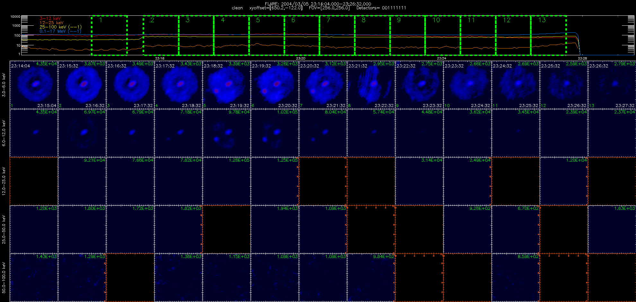Open 3.0-6.0 keV image starting 23:15:32

[x=82, y=85]
